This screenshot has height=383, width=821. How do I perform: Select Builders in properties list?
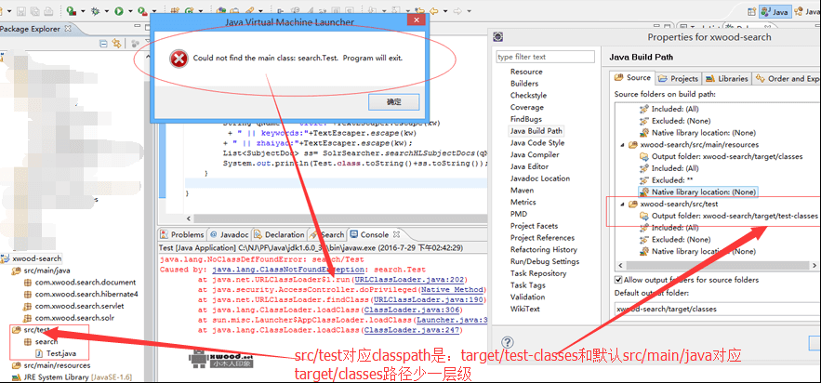pyautogui.click(x=524, y=83)
